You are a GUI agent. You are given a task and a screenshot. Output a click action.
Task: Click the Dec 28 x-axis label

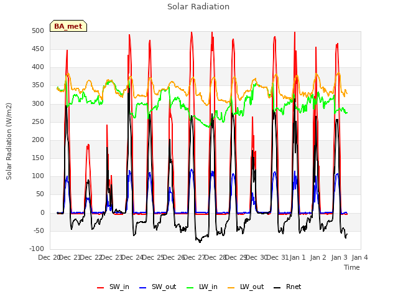point(216,257)
